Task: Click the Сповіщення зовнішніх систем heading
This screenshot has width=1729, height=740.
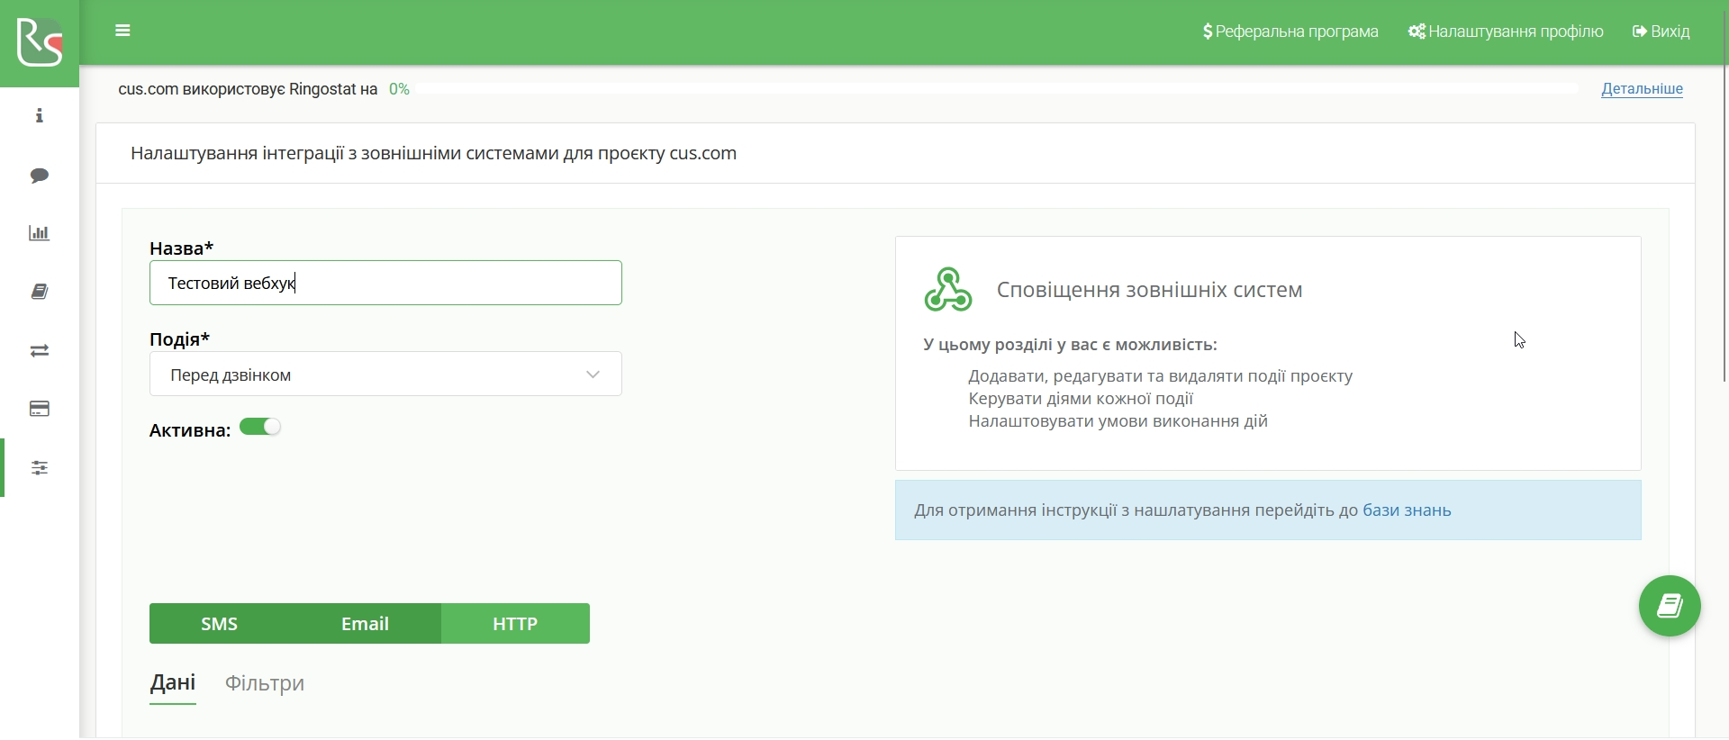Action: tap(1149, 290)
